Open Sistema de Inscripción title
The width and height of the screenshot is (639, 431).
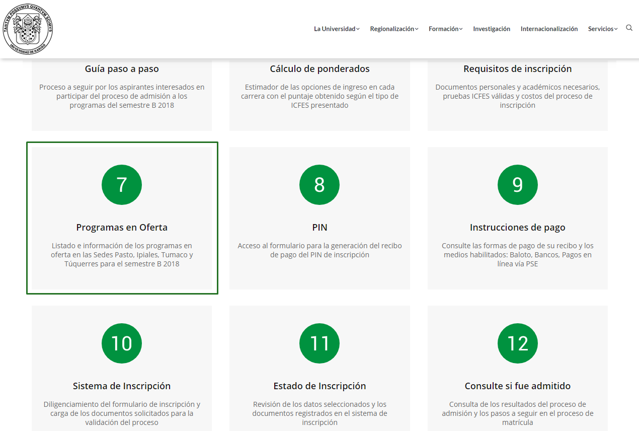[x=122, y=386]
